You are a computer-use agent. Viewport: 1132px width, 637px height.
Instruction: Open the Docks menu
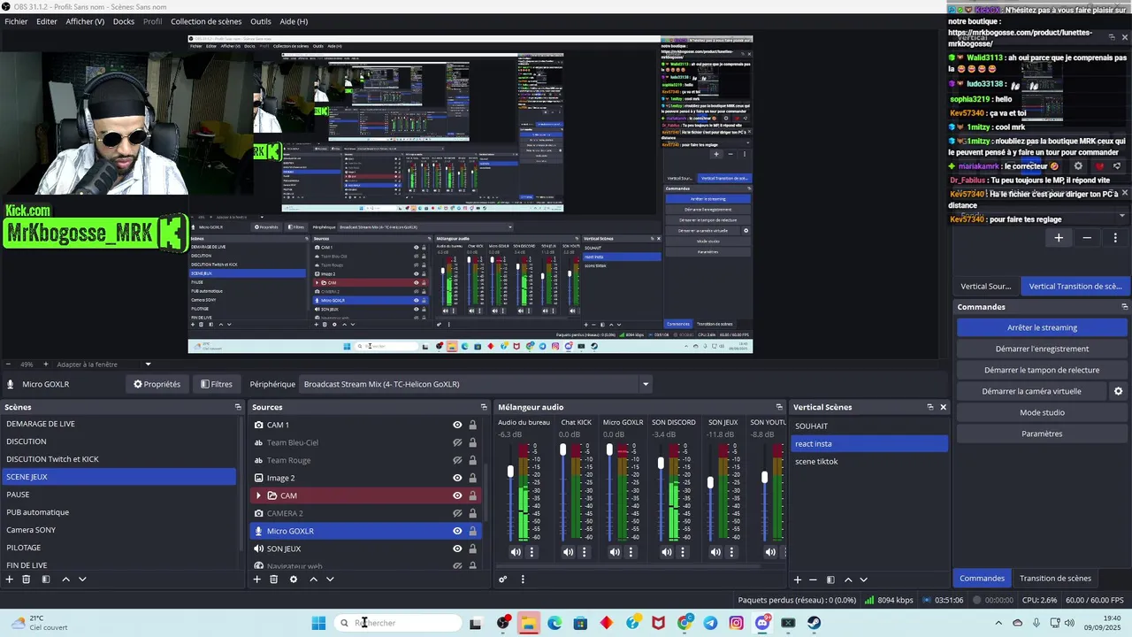[x=124, y=21]
